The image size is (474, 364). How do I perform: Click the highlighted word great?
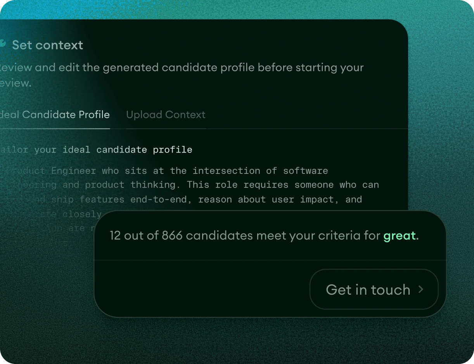tap(400, 236)
